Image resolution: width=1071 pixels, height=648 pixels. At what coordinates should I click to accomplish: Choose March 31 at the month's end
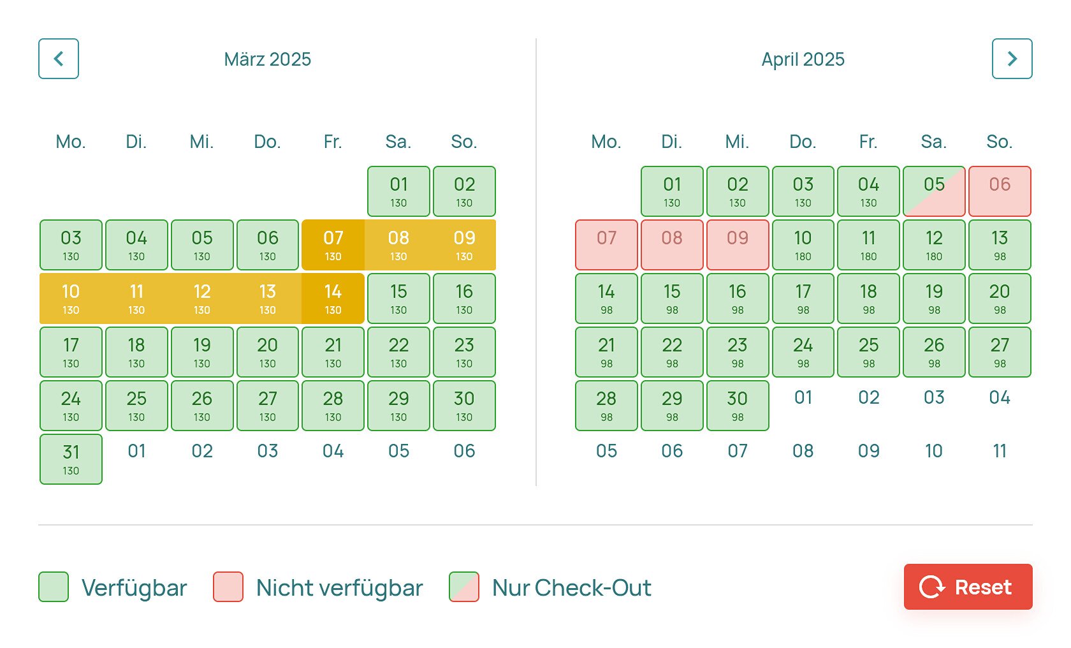coord(71,459)
